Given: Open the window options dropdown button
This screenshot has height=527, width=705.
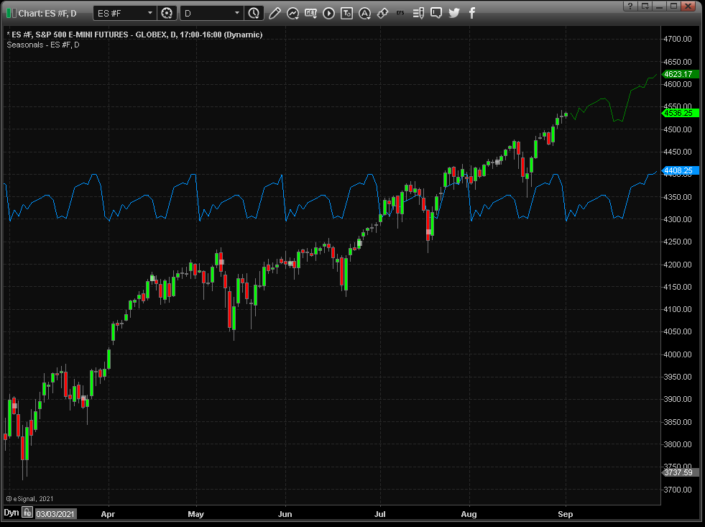Looking at the screenshot, I should (645, 6).
